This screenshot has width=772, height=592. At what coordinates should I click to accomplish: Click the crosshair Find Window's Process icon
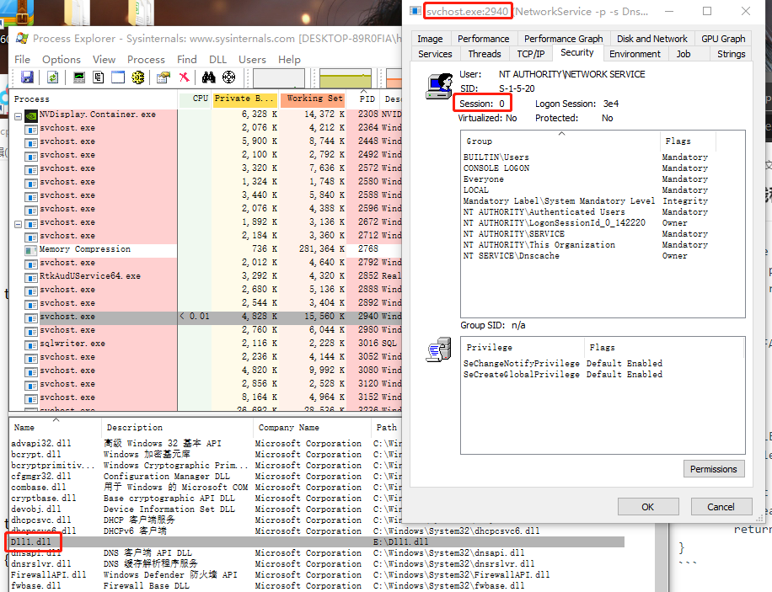click(228, 77)
